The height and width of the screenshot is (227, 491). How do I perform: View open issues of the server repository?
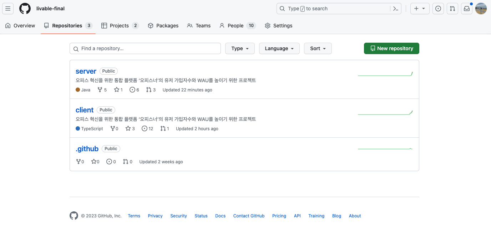point(135,90)
